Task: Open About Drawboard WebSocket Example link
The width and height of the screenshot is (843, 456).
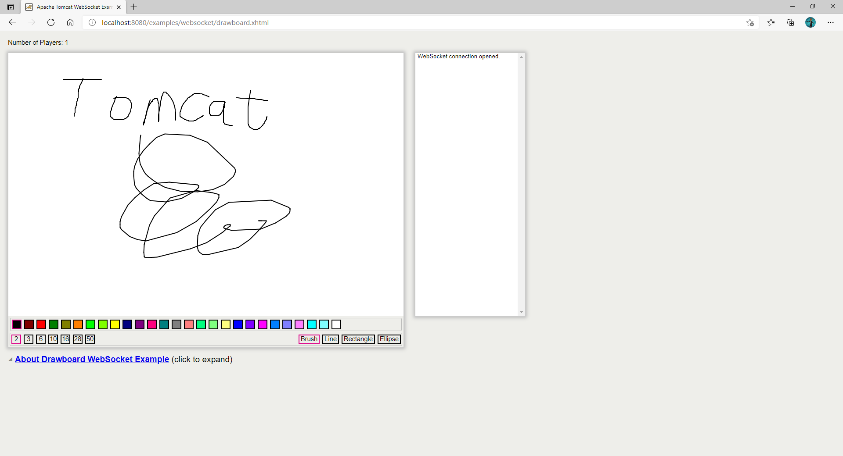Action: point(92,359)
